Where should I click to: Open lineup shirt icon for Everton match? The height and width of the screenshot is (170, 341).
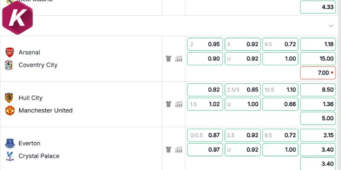click(168, 150)
